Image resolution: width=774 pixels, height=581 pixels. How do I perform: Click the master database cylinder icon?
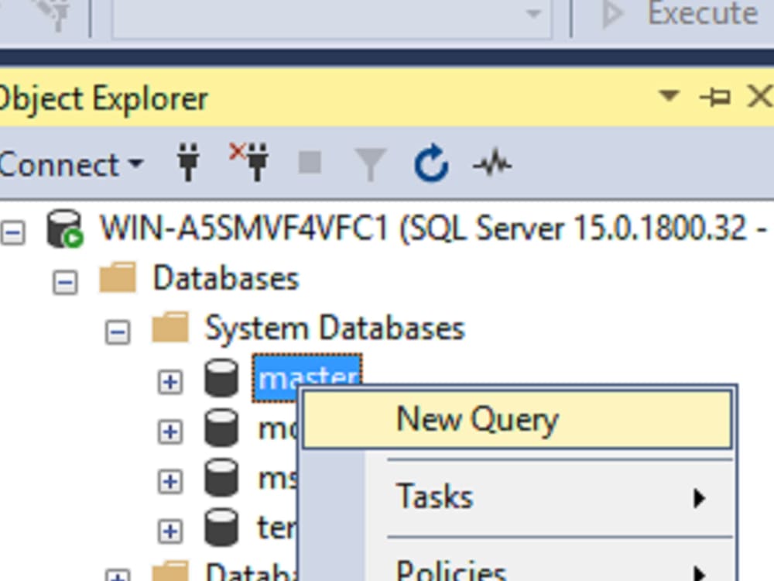(x=221, y=378)
